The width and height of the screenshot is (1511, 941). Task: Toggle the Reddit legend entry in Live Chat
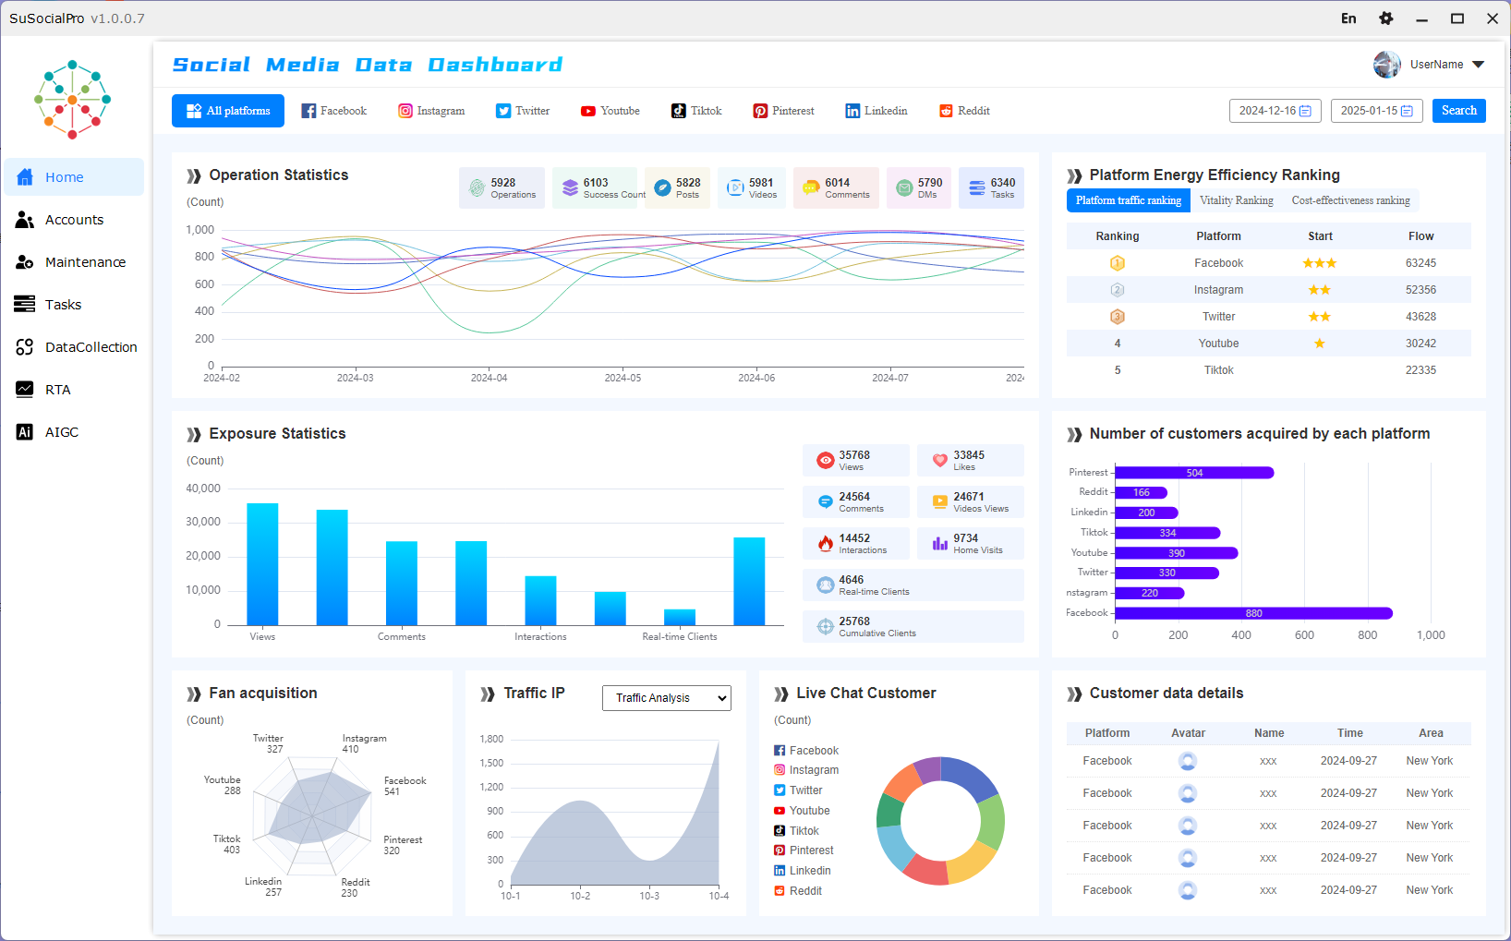(x=798, y=891)
